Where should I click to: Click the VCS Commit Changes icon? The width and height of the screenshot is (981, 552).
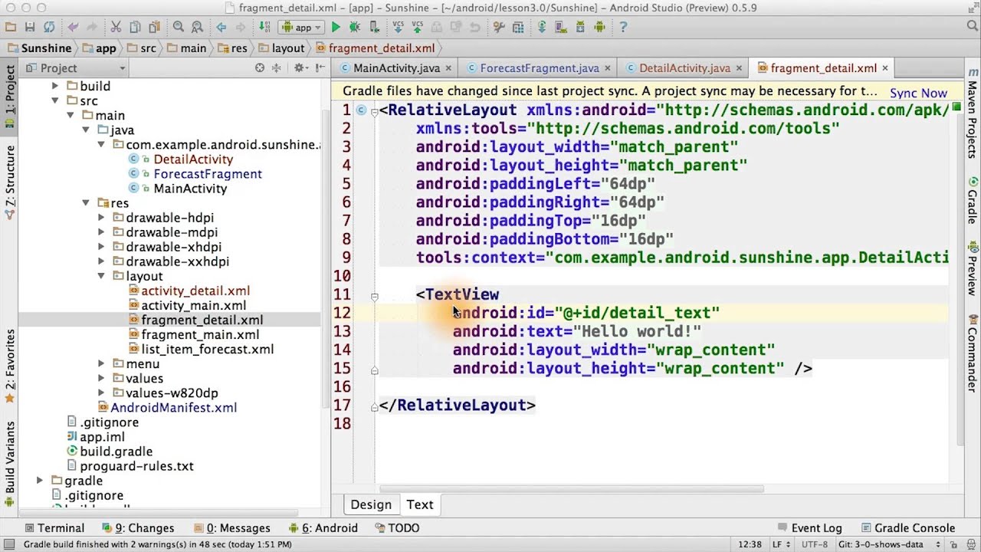tap(417, 27)
